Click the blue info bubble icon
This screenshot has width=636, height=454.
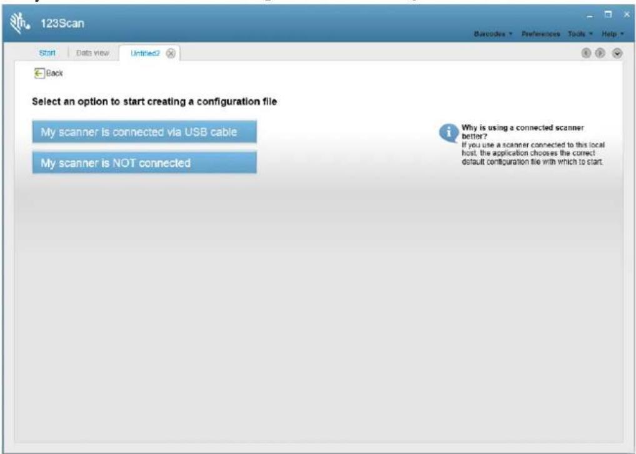point(449,133)
